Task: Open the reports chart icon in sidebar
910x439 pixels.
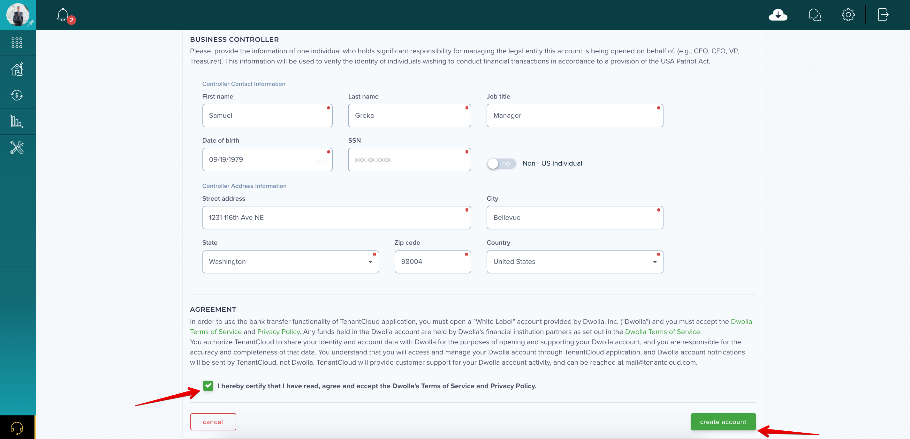Action: pyautogui.click(x=17, y=122)
